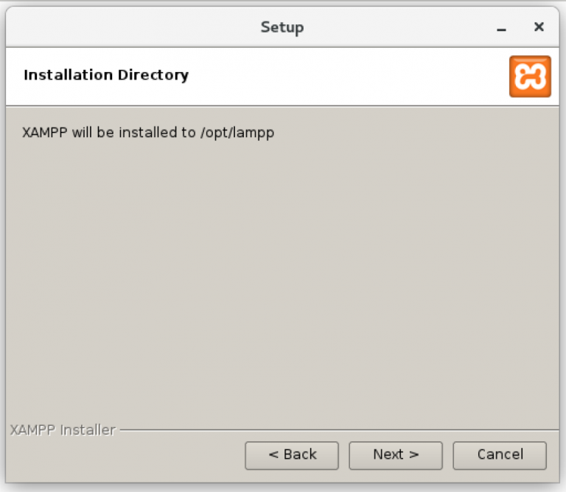Click the "XAMPP Installer" footer label
This screenshot has width=566, height=492.
coord(63,429)
